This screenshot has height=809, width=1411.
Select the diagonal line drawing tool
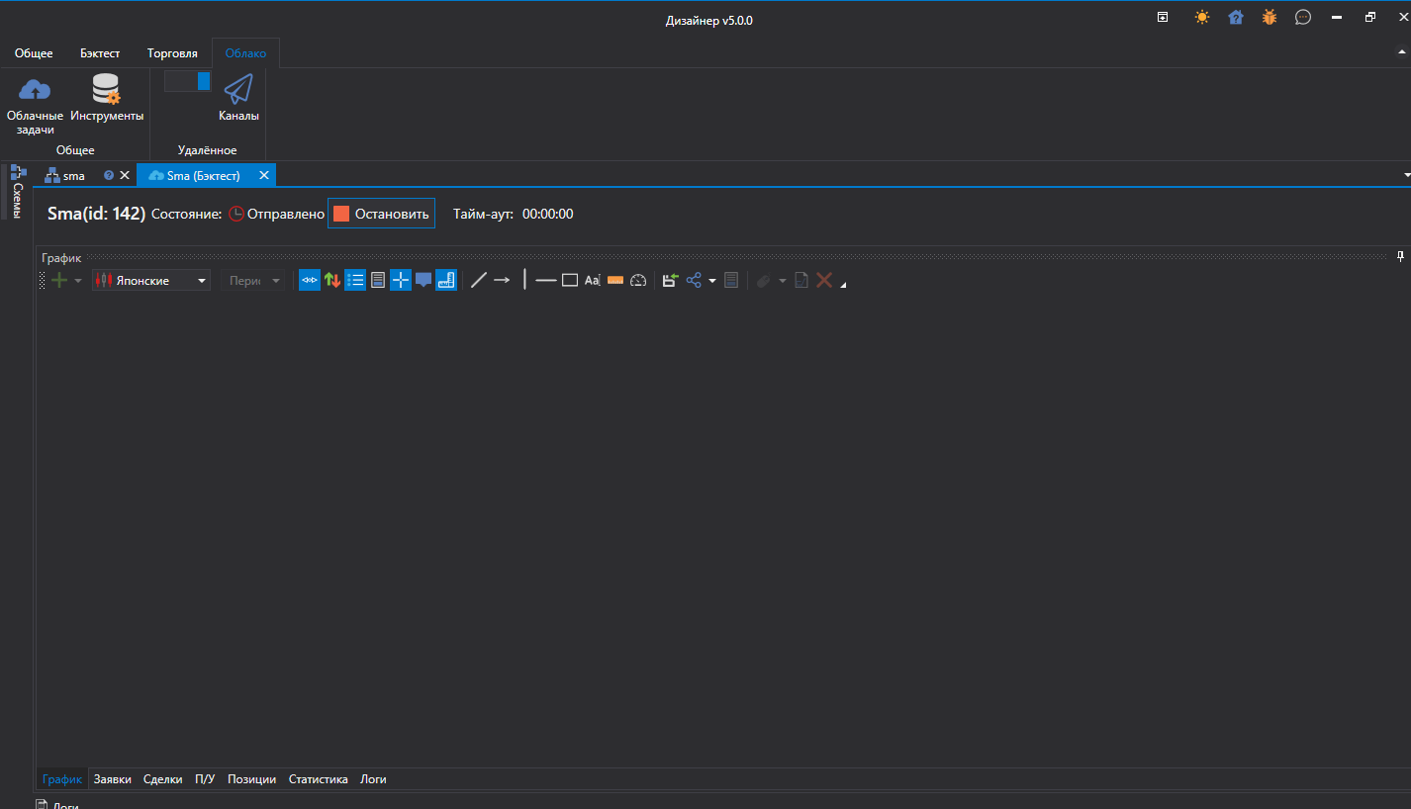click(479, 281)
